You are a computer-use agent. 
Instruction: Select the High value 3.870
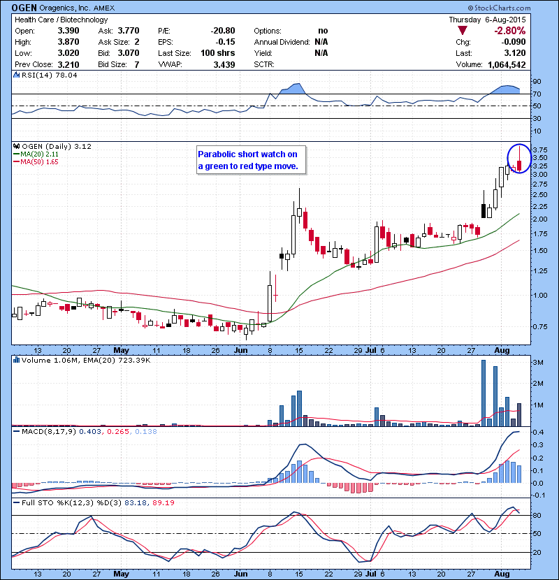point(68,42)
